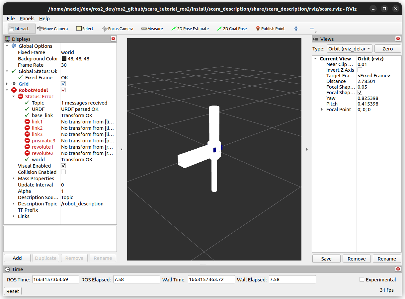Activate the 2D Goal Pose tool

click(x=232, y=29)
